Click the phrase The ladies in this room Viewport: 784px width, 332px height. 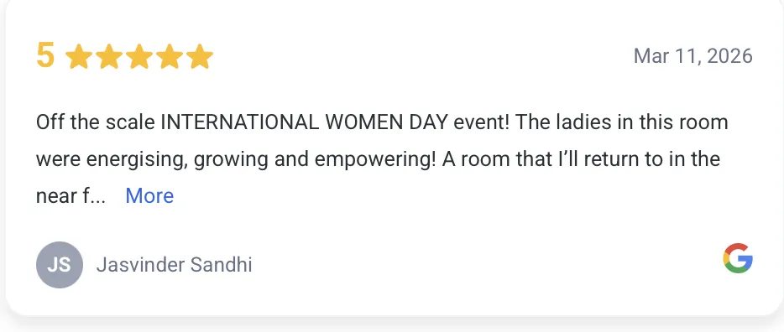[x=621, y=122]
